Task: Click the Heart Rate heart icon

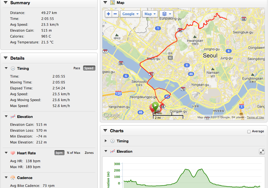Action: click(13, 153)
